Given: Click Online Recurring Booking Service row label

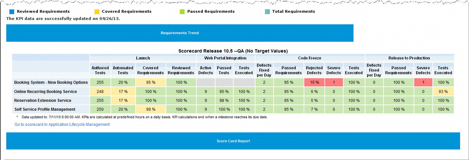Looking at the screenshot, I should pos(46,92).
